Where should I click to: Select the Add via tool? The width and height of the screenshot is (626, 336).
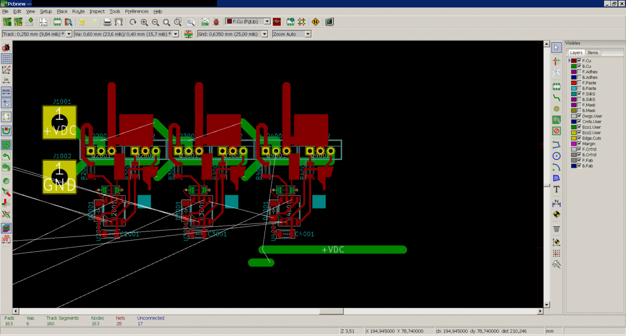(557, 108)
